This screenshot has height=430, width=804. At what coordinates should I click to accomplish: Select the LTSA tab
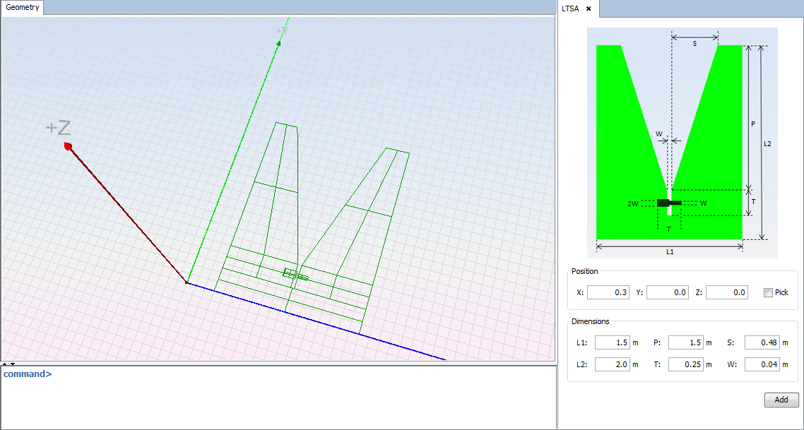(570, 8)
